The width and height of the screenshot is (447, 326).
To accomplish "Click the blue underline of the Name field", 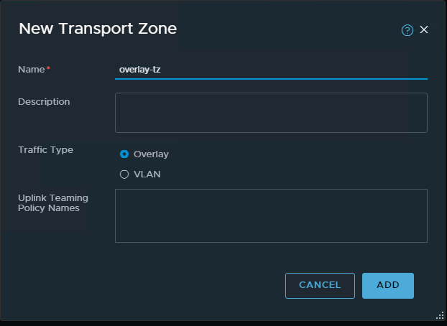I will click(x=271, y=78).
